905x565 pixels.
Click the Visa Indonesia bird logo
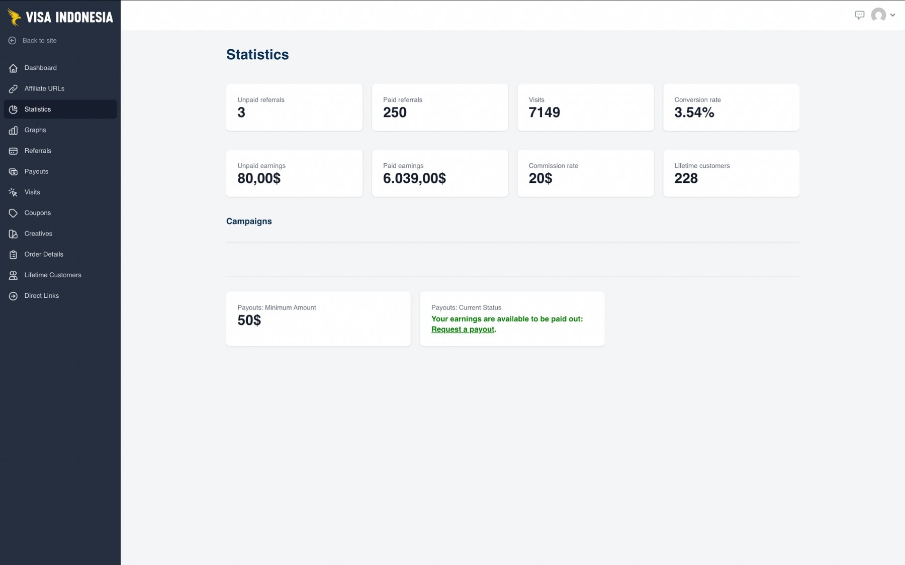pyautogui.click(x=13, y=16)
